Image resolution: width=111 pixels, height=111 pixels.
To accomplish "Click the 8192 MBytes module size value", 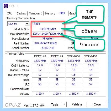I will (48, 29).
